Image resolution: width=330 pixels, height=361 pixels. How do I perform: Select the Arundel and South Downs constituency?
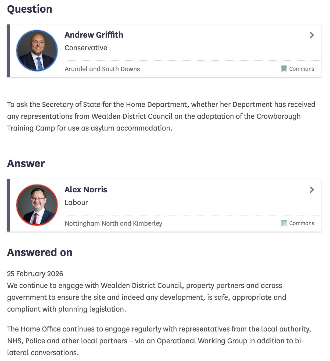pyautogui.click(x=102, y=69)
